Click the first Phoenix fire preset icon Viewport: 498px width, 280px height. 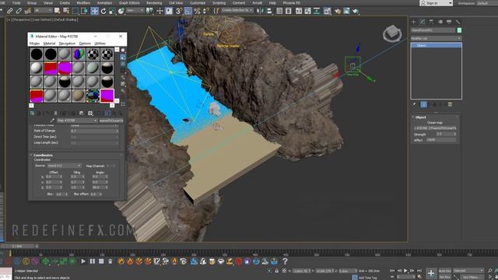pos(121,261)
